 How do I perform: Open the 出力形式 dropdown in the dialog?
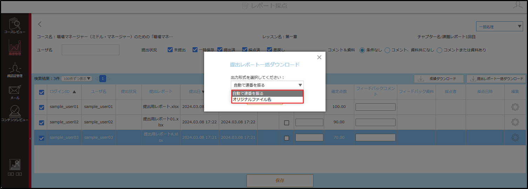pos(267,85)
